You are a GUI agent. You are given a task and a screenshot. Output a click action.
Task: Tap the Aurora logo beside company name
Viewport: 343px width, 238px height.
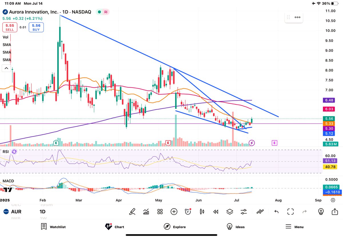click(x=5, y=12)
